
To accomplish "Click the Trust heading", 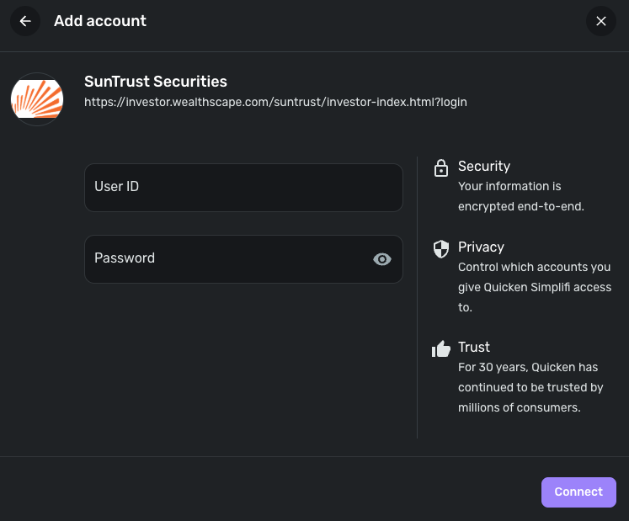I will click(x=474, y=347).
